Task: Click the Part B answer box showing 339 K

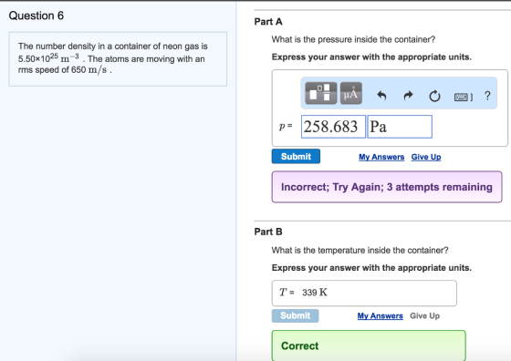Action: (x=364, y=293)
